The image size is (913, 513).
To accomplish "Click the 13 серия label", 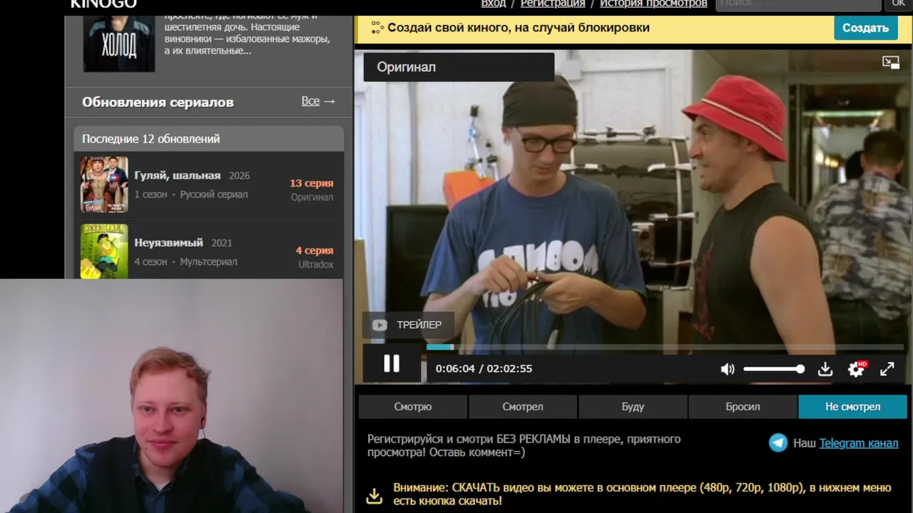I will 311,183.
